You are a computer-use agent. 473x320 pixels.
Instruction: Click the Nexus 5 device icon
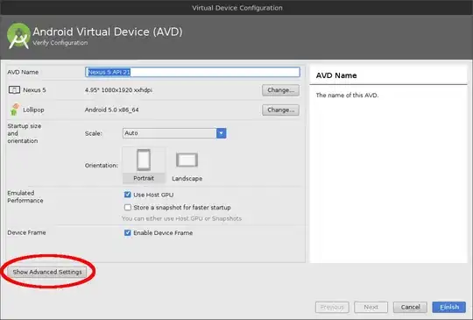pos(14,90)
